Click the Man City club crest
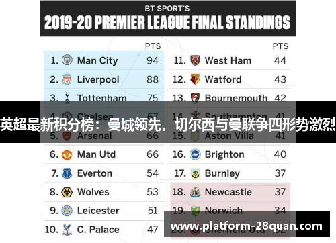Screen dimensions: 336x243 click(x=67, y=60)
